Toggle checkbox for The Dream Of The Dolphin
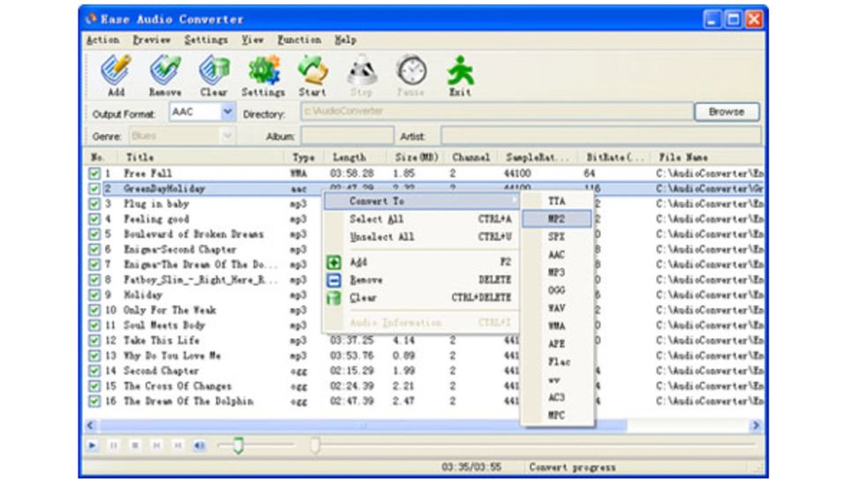The height and width of the screenshot is (482, 856). [94, 401]
